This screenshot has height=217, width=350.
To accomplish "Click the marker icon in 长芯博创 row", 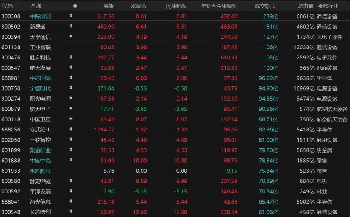I will [x=71, y=212].
